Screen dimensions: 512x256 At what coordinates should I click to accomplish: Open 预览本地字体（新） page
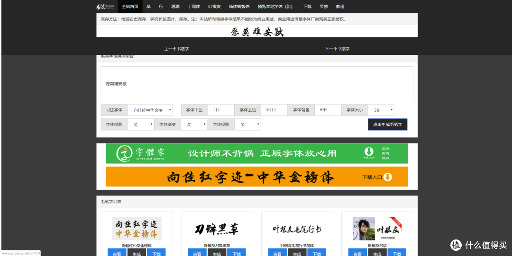pos(275,7)
